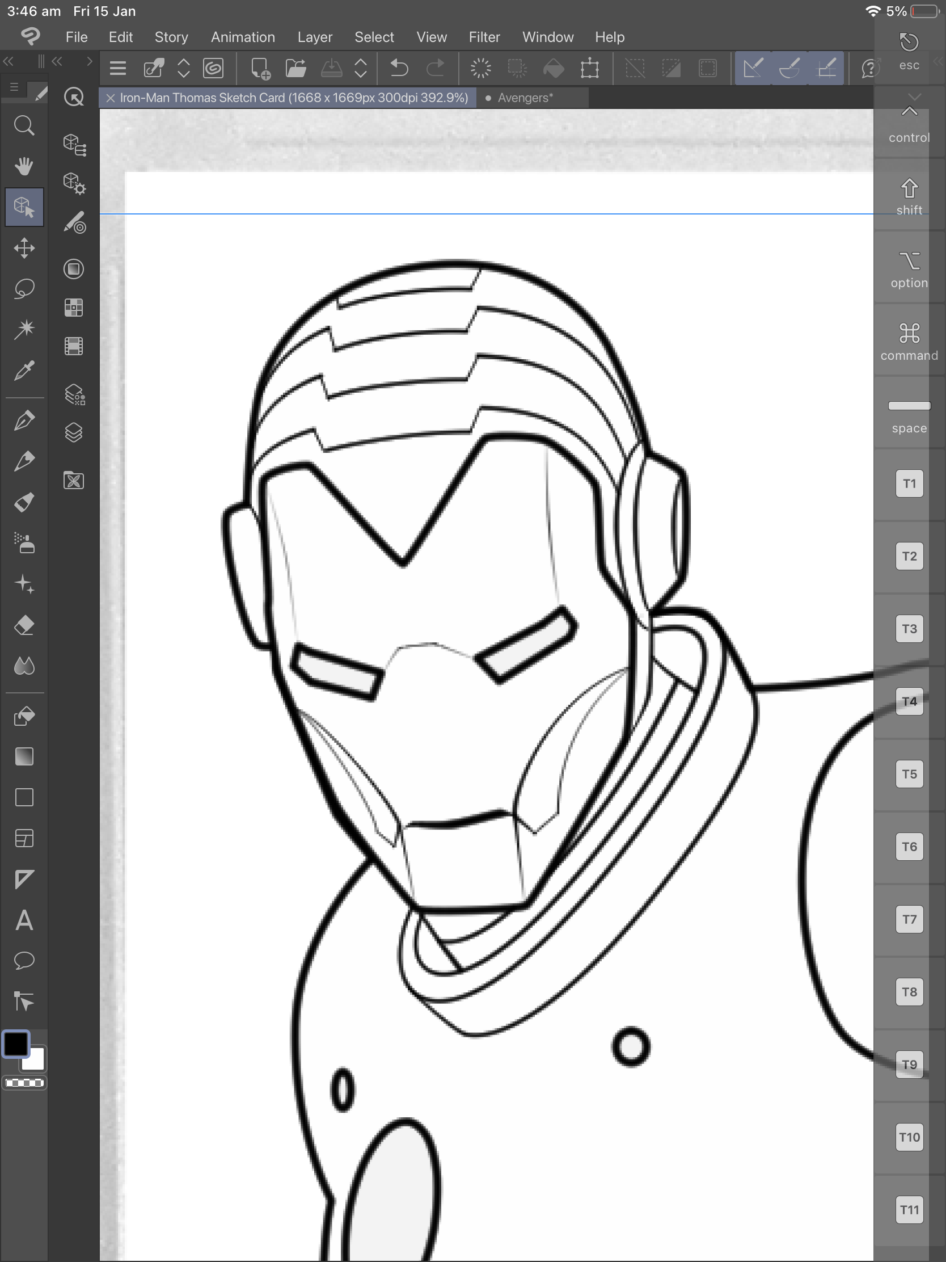Select the Brush tool

coord(24,502)
